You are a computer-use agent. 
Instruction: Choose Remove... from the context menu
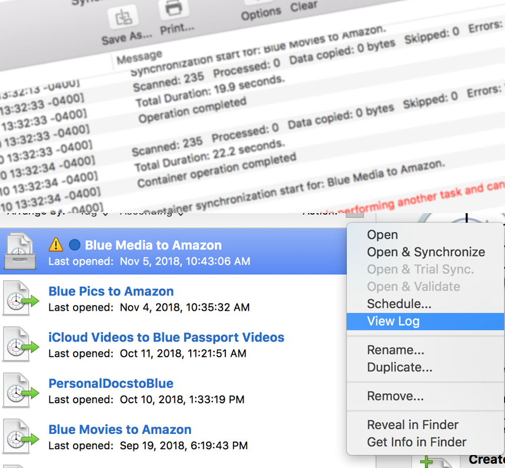425,396
